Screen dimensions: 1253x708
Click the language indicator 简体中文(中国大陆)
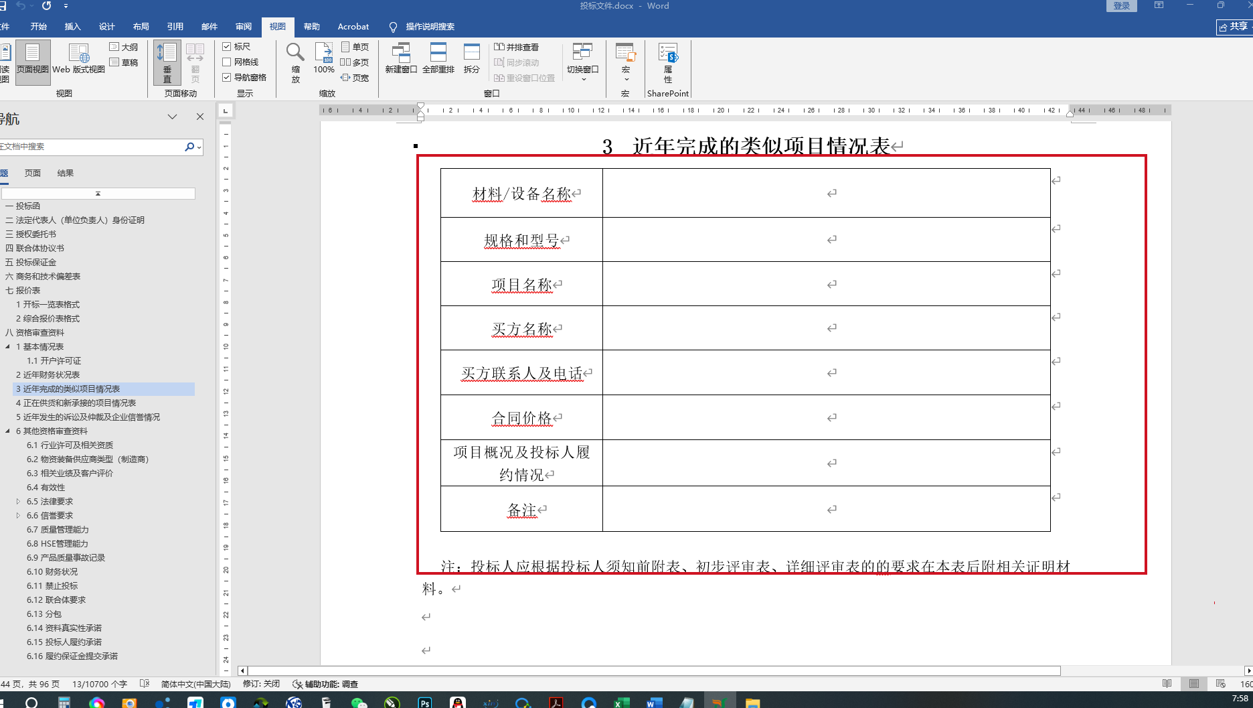click(x=195, y=684)
